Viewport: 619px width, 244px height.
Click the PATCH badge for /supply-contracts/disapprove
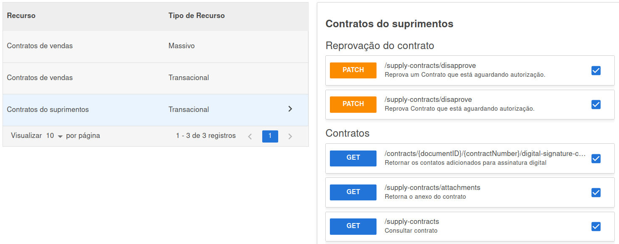click(x=353, y=70)
